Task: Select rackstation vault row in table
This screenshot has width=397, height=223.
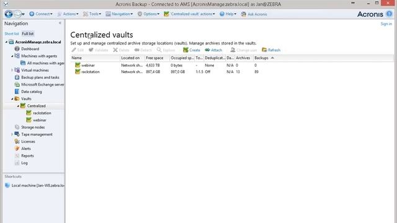Action: [x=231, y=72]
